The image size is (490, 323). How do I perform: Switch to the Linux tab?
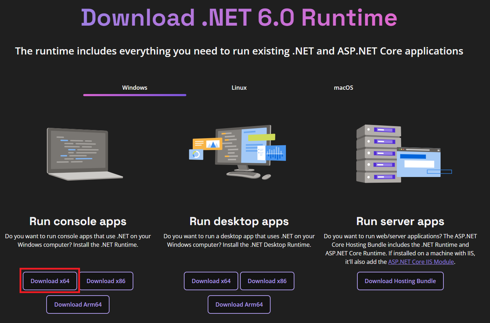tap(239, 87)
